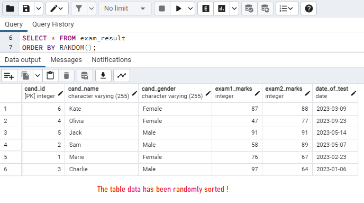Switch to the Query tab
This screenshot has height=203, width=364.
point(14,24)
